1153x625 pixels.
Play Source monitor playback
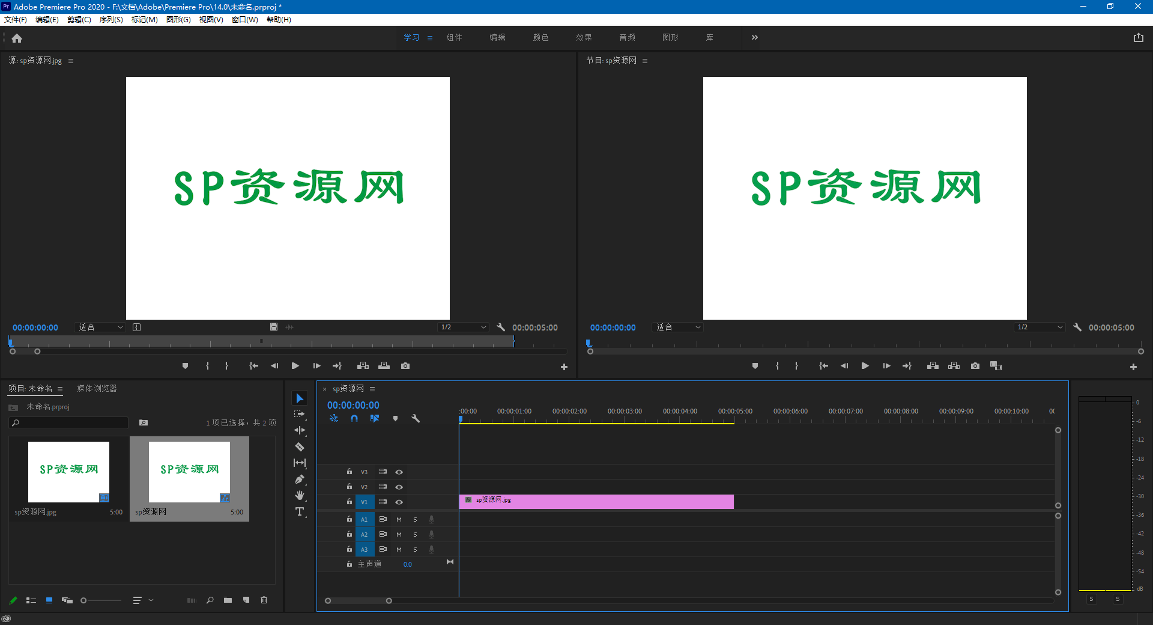295,366
